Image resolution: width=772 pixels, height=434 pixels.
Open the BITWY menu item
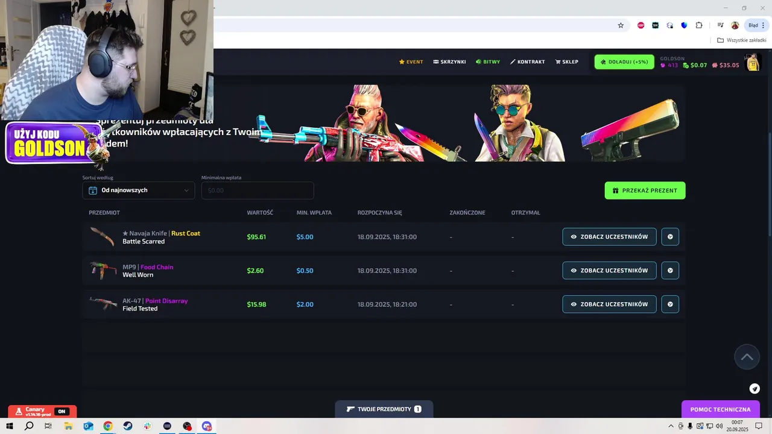(x=488, y=61)
